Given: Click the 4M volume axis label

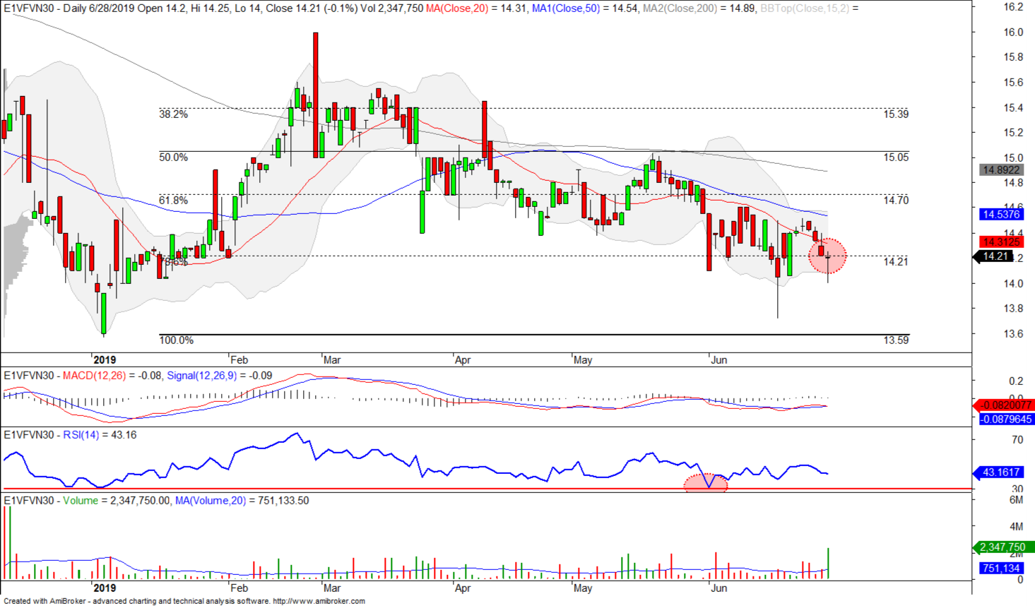Looking at the screenshot, I should pyautogui.click(x=1017, y=526).
